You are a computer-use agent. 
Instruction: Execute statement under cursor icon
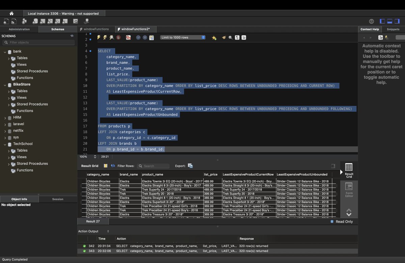coord(105,37)
